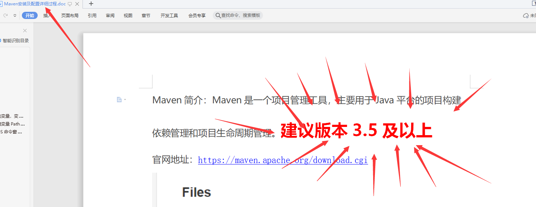Viewport: 536px width, 207px height.
Task: Open the 审阅 ribbon tab
Action: [x=110, y=15]
